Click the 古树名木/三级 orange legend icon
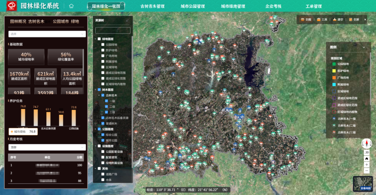Viewport: 376px width, 195px height. [x=334, y=132]
